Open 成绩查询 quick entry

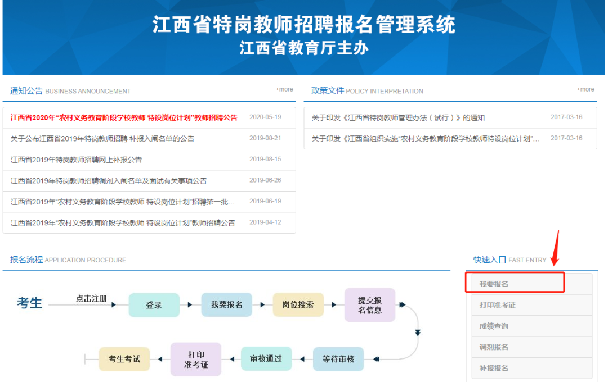494,326
